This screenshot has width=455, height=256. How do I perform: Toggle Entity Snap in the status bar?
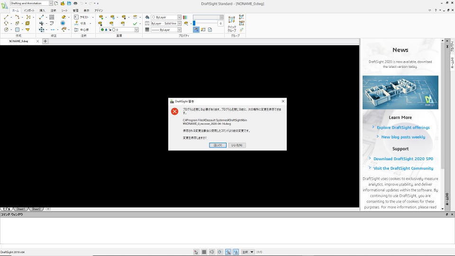coord(228,252)
